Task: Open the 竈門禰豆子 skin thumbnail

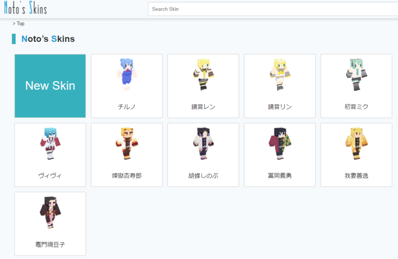Action: tap(50, 212)
